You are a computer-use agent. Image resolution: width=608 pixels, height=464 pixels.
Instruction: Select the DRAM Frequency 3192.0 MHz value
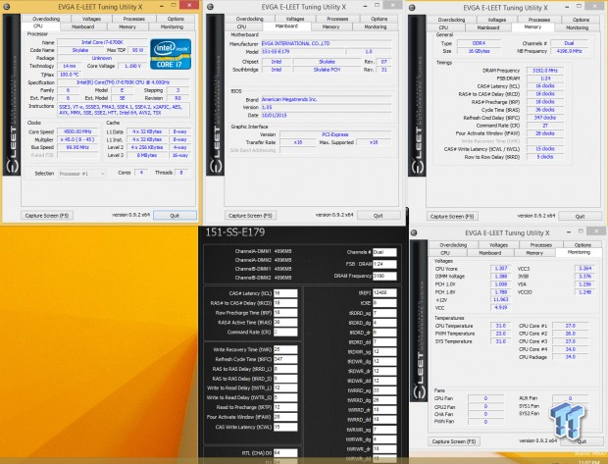point(545,71)
